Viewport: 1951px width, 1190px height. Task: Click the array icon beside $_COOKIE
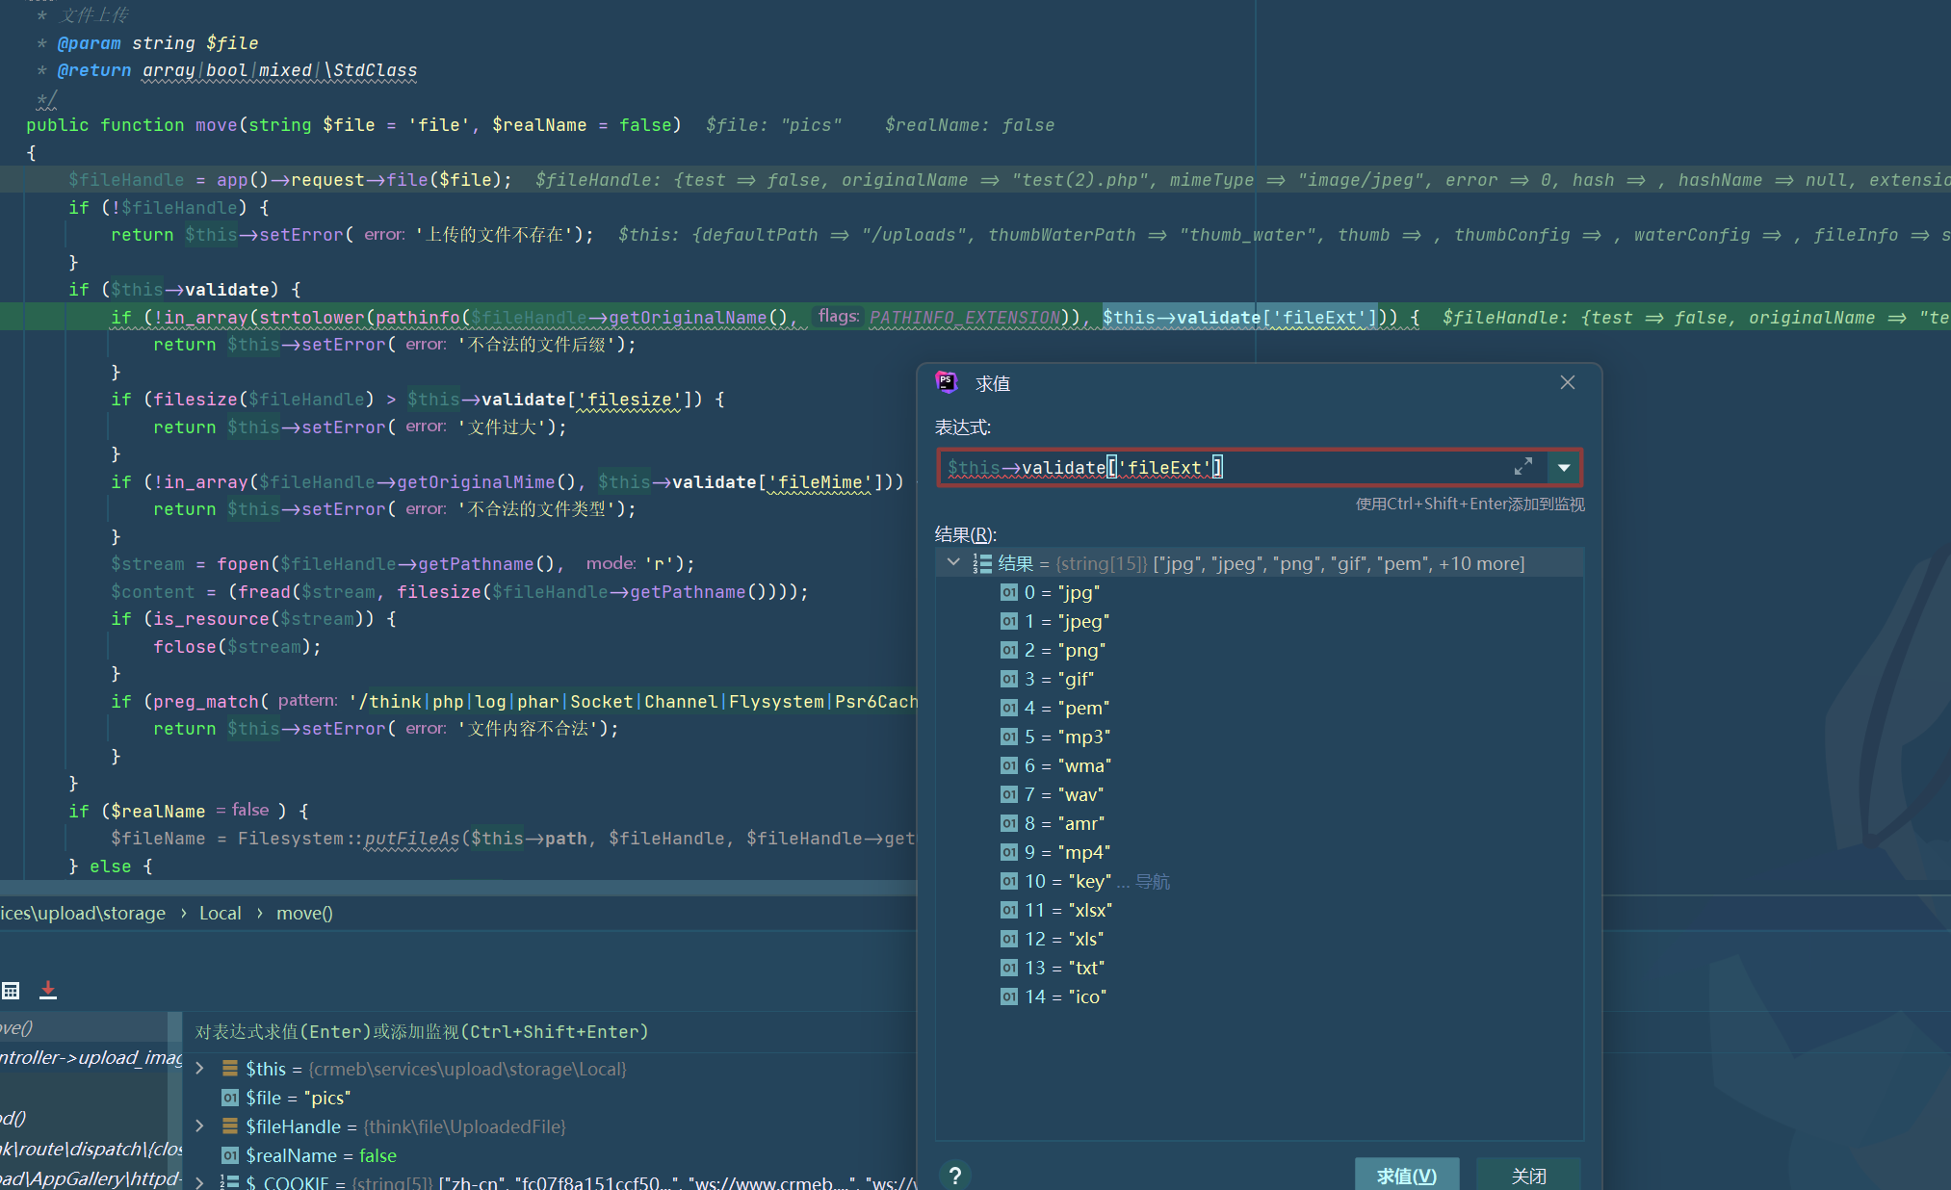[x=230, y=1182]
